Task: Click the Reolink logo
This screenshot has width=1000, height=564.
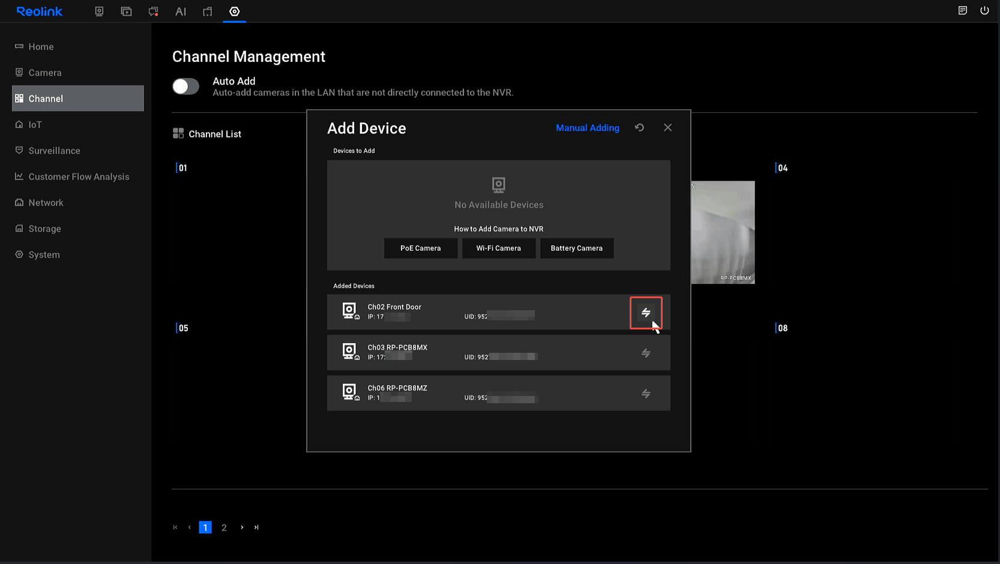Action: pyautogui.click(x=40, y=11)
